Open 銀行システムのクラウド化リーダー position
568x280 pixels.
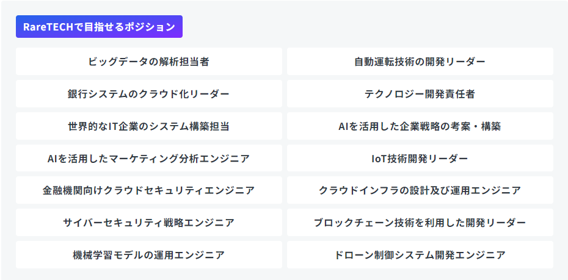(149, 94)
